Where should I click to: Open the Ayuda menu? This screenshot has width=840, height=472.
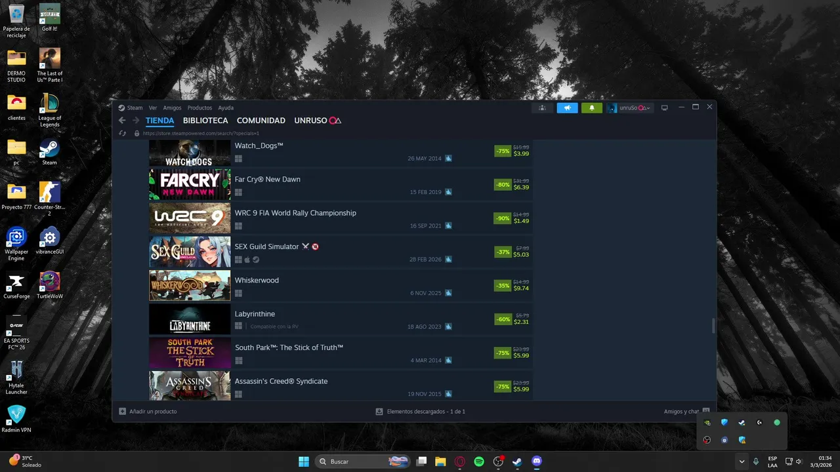pos(226,108)
